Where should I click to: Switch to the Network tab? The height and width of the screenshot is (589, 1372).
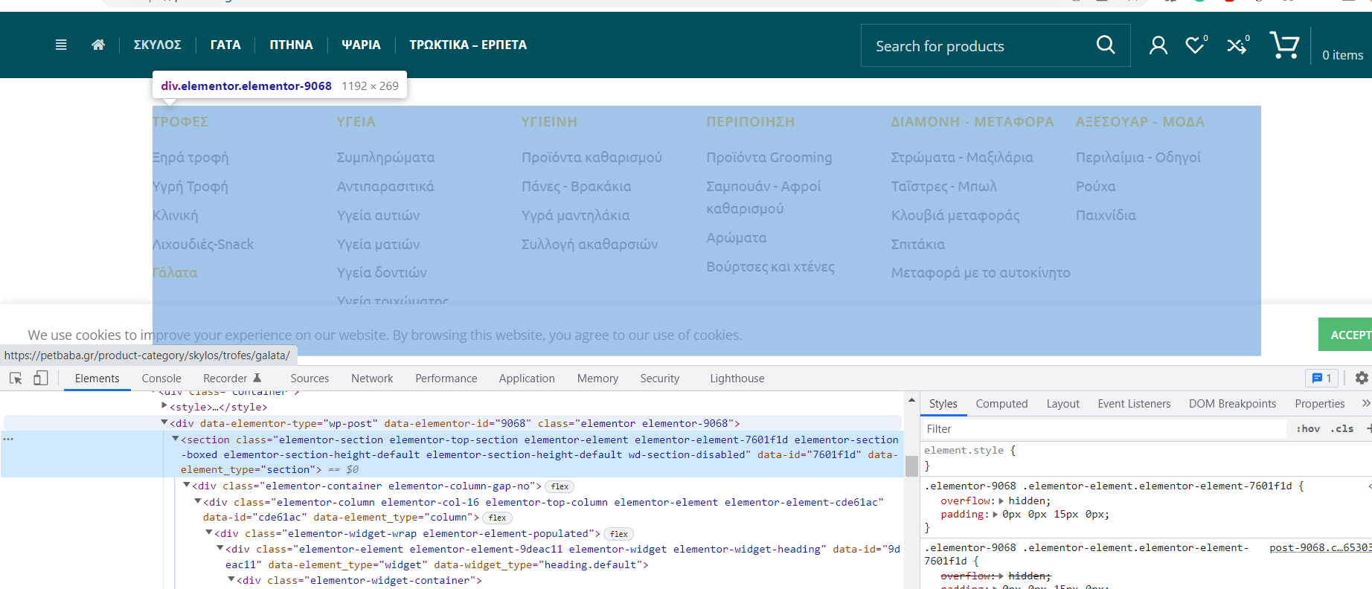372,378
